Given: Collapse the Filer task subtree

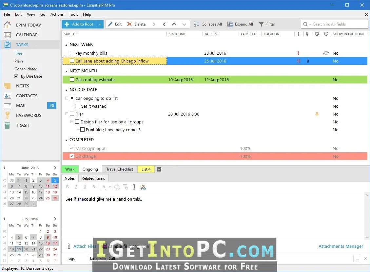Looking at the screenshot, I should (67, 114).
